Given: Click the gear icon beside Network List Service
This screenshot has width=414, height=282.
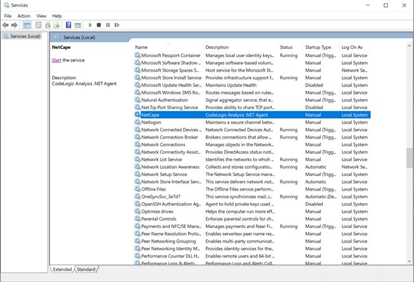Looking at the screenshot, I should (x=137, y=159).
